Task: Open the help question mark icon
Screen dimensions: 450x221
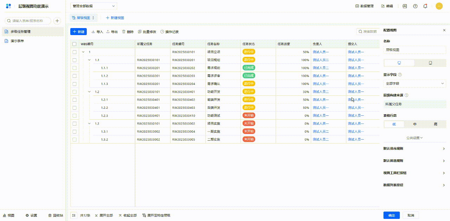Action: (415, 6)
